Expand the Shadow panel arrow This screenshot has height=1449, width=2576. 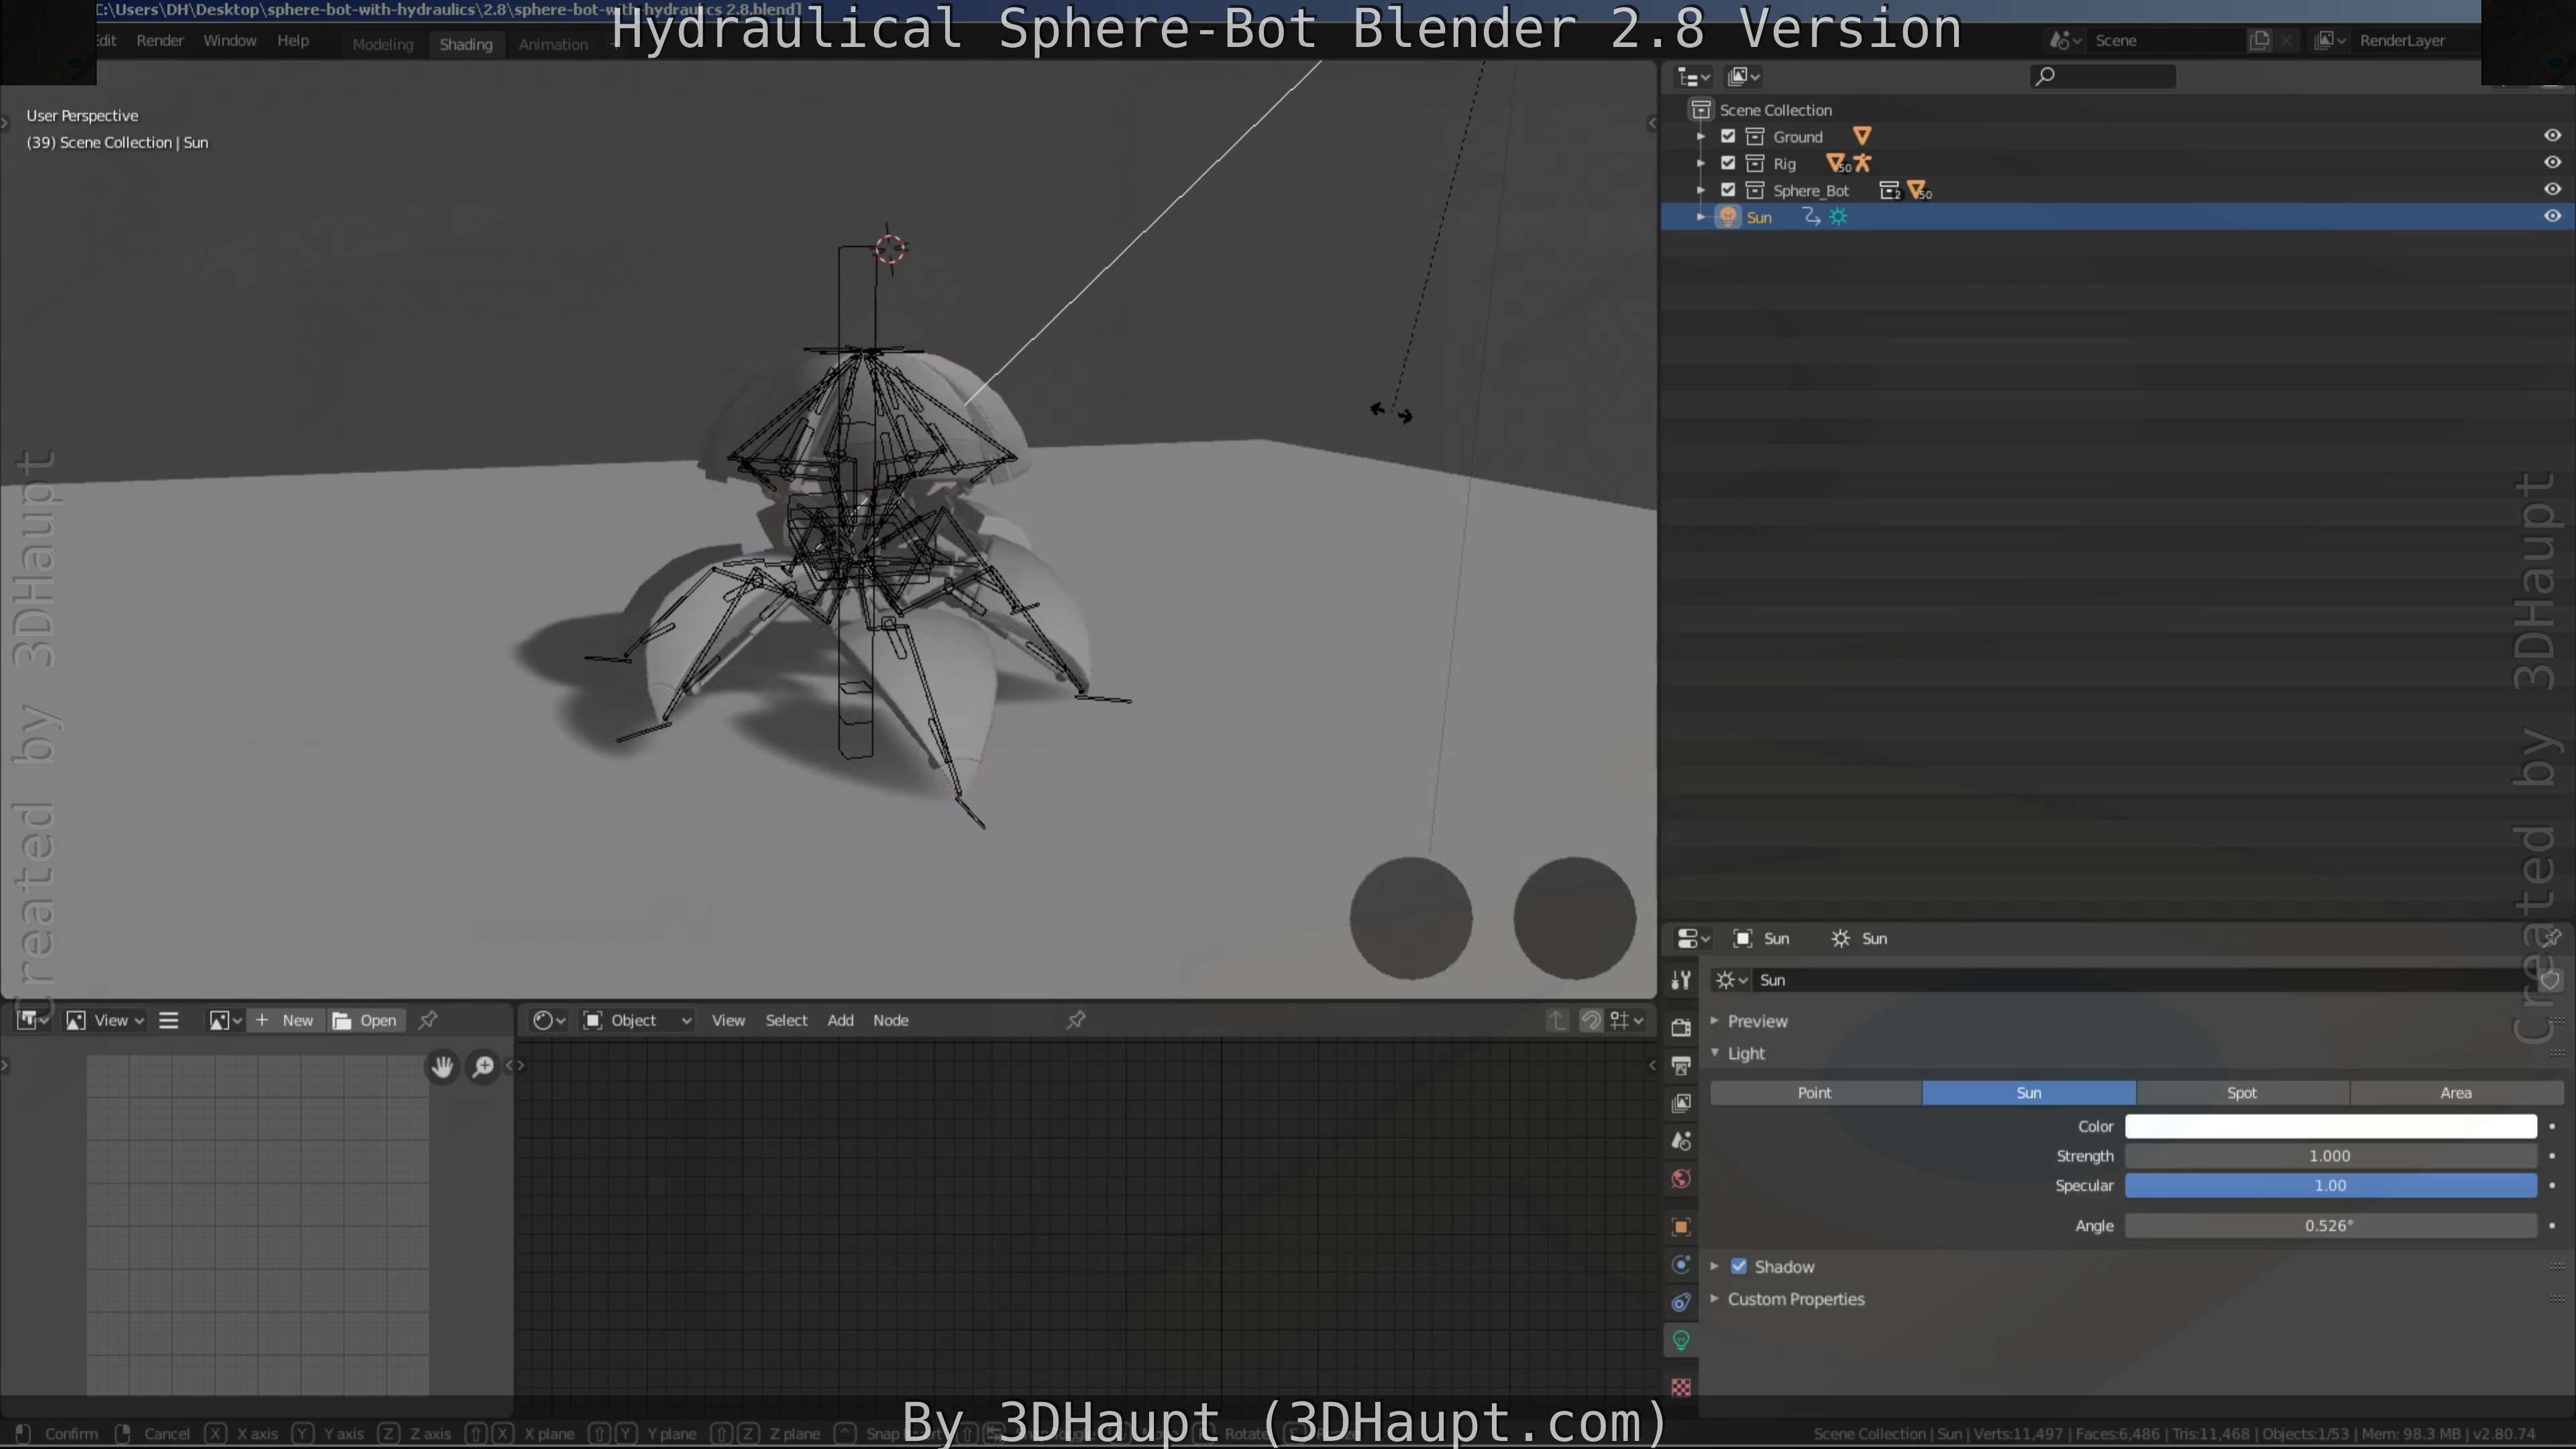1714,1266
